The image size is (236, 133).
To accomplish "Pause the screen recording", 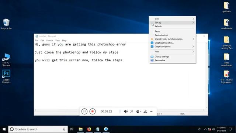I will pyautogui.click(x=84, y=112).
